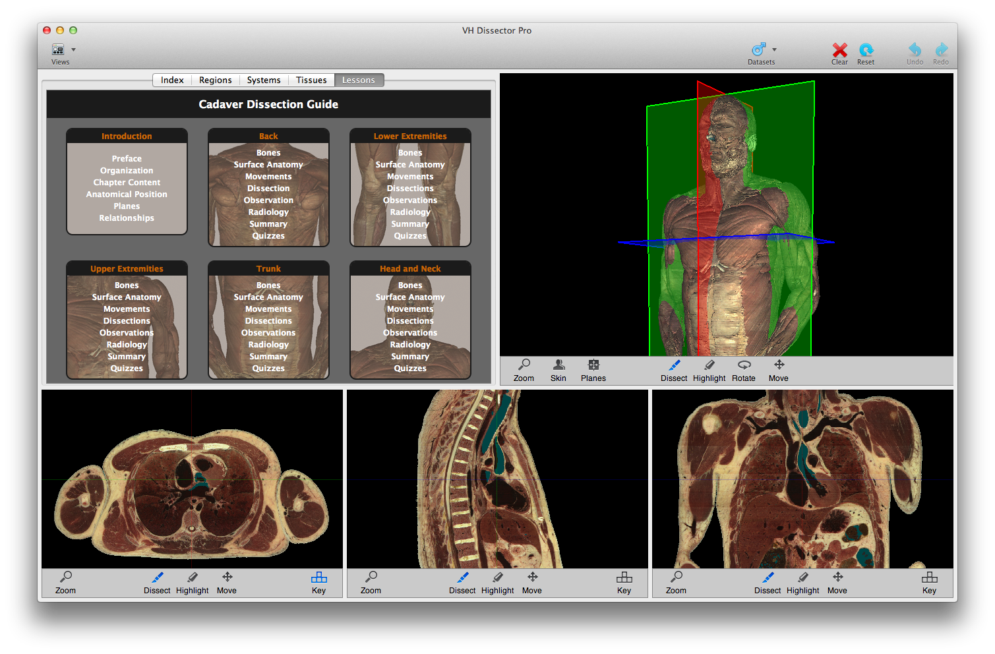995x654 pixels.
Task: Select the Lessons tab
Action: (359, 80)
